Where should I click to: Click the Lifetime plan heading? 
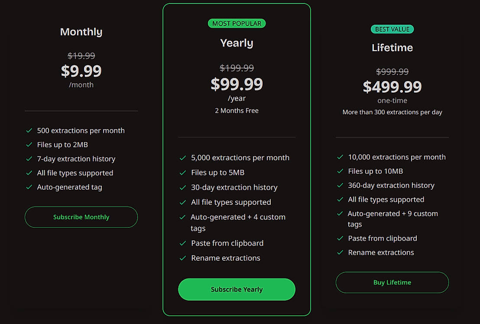(392, 48)
